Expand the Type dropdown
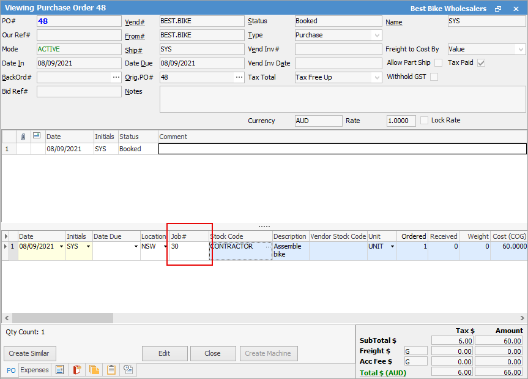This screenshot has height=379, width=528. click(x=376, y=36)
